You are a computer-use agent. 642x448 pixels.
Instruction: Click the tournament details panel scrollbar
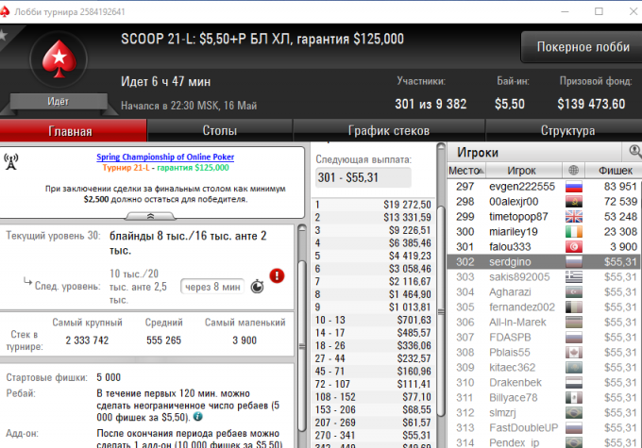pos(302,346)
